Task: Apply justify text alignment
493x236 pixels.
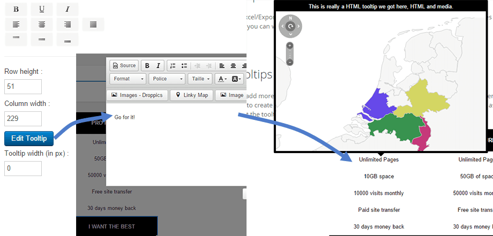Action: pyautogui.click(x=93, y=24)
